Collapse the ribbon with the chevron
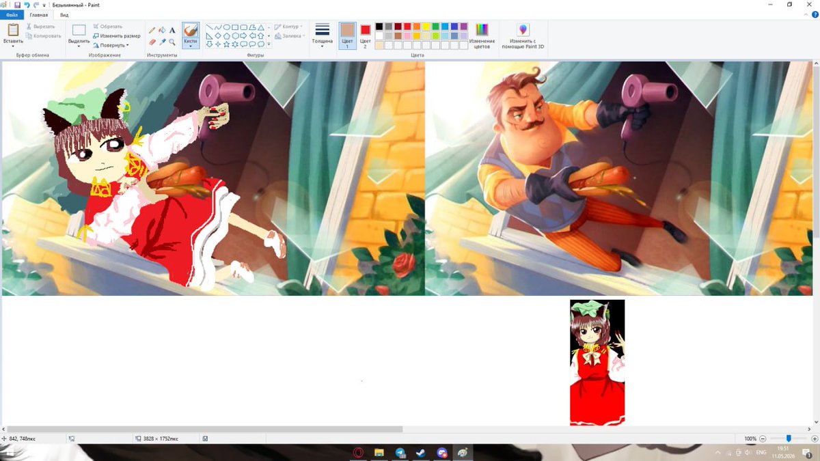Image resolution: width=820 pixels, height=461 pixels. pyautogui.click(x=804, y=14)
